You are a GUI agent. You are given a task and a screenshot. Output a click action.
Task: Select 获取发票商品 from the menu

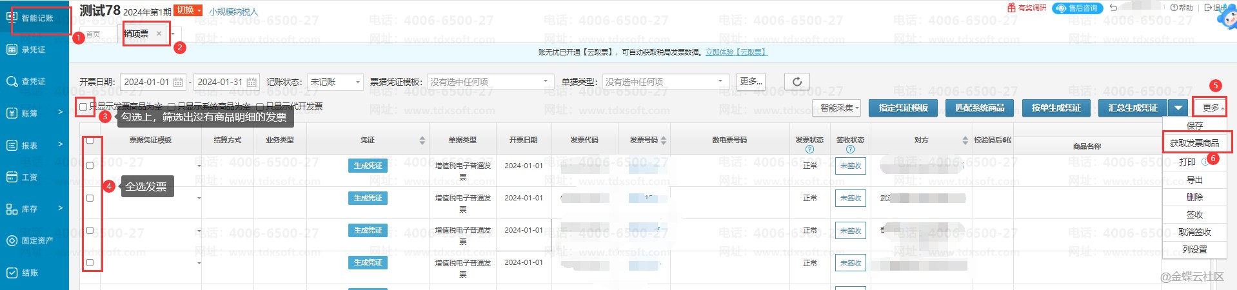(1194, 143)
